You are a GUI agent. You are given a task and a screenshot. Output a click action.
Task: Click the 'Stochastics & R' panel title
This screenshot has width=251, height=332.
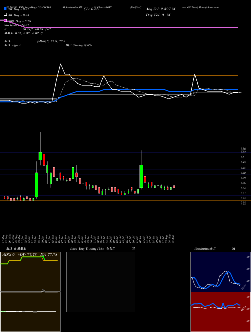click(x=205, y=248)
